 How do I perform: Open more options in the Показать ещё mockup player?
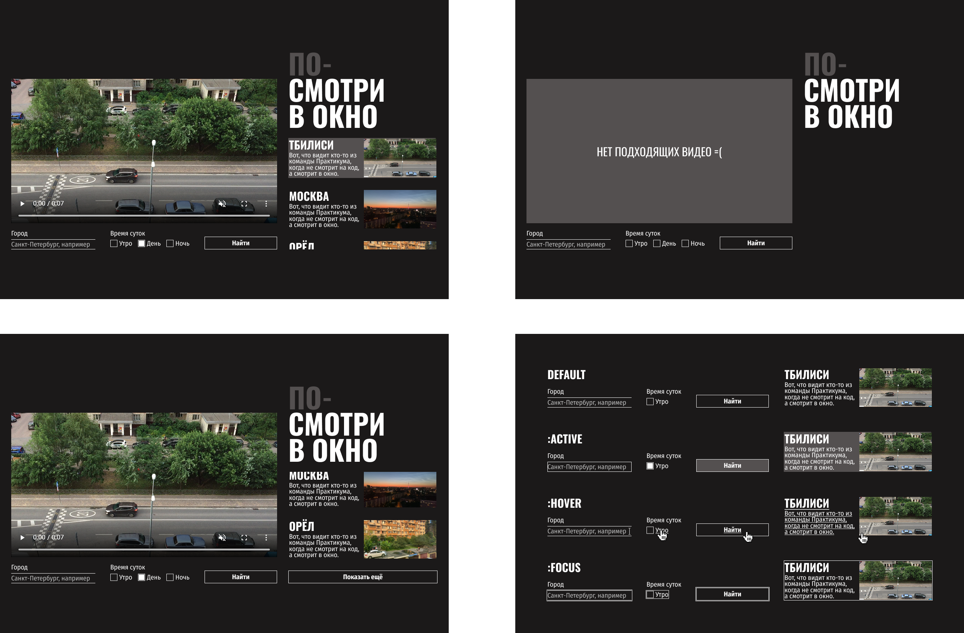click(266, 537)
